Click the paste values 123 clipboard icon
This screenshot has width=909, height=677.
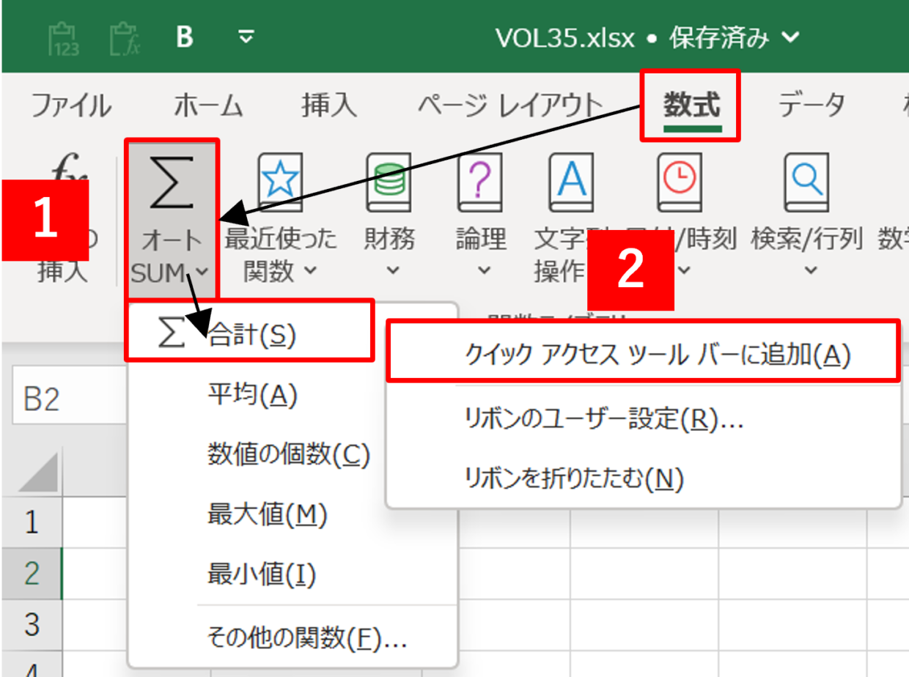point(65,37)
